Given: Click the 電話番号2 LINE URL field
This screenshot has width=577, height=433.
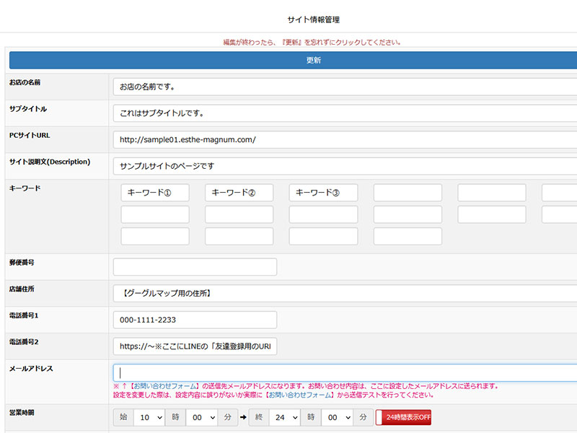Looking at the screenshot, I should (195, 346).
